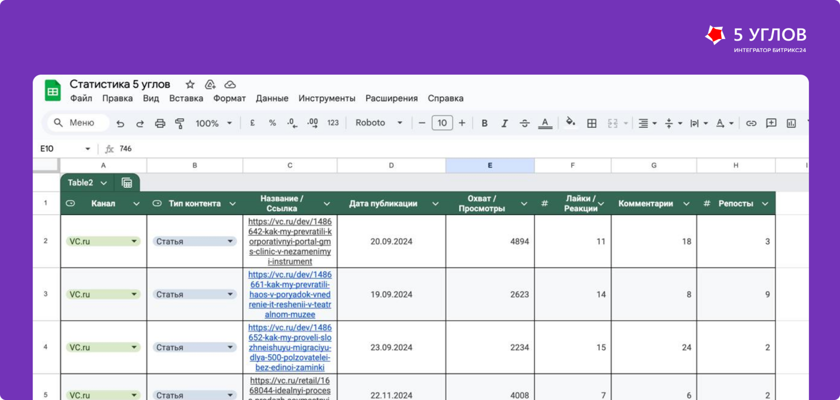The height and width of the screenshot is (400, 840).
Task: Click the text rotation icon
Action: [x=720, y=123]
